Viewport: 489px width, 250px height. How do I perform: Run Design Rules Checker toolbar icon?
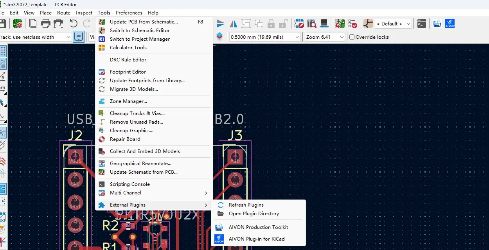pyautogui.click(x=352, y=23)
